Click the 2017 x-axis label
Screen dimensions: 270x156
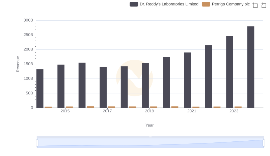coord(107,111)
